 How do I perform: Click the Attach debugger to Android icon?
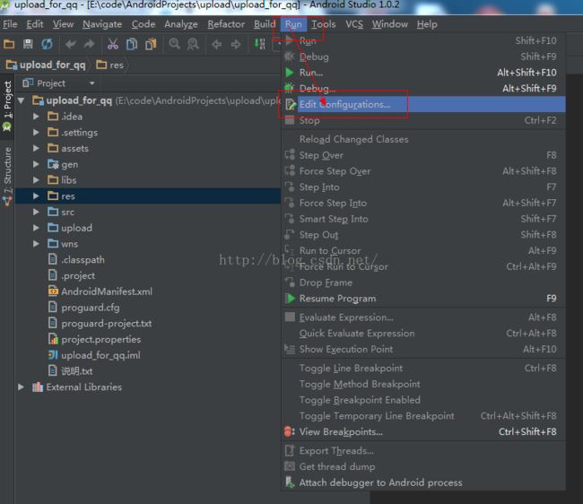(290, 482)
